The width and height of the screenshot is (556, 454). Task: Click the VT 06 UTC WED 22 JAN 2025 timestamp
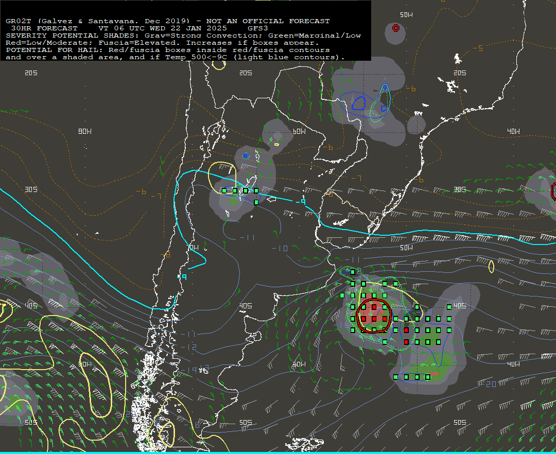[162, 28]
